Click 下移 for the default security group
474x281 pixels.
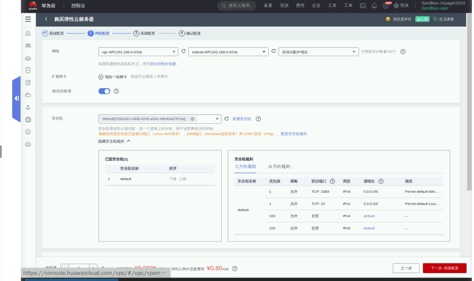(173, 179)
